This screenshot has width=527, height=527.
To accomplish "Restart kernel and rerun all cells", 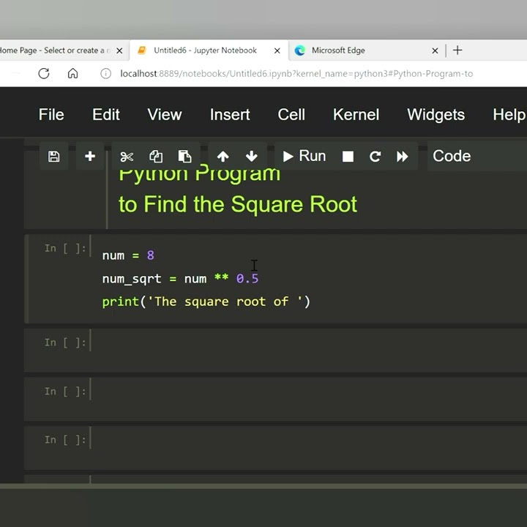I will click(x=403, y=157).
